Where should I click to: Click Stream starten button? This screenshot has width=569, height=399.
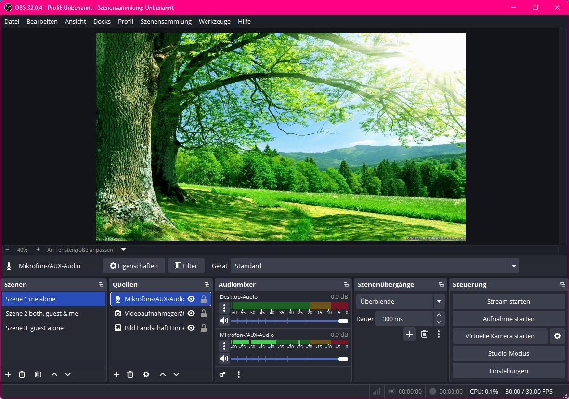[508, 301]
